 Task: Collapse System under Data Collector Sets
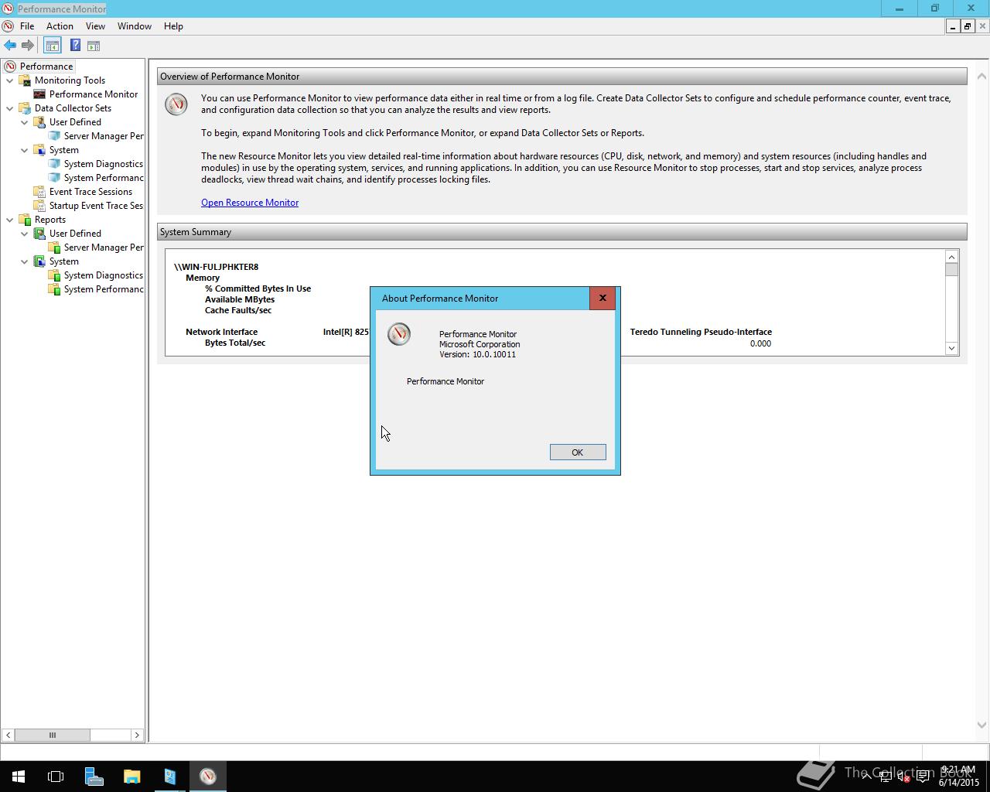(x=25, y=150)
